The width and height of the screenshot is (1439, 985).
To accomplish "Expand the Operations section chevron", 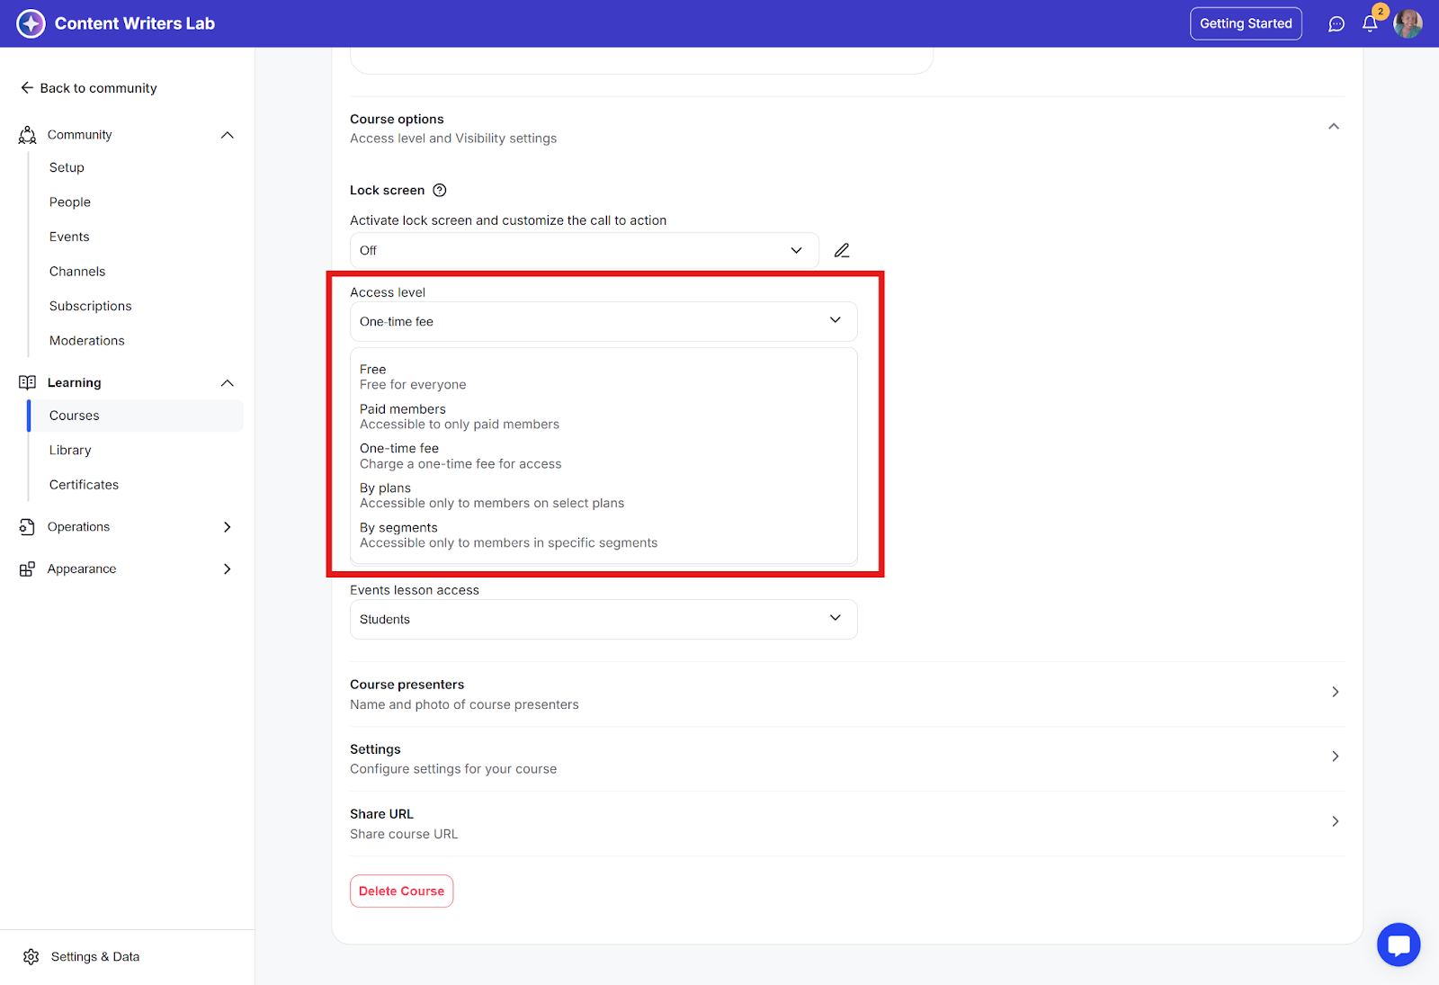I will pos(228,527).
